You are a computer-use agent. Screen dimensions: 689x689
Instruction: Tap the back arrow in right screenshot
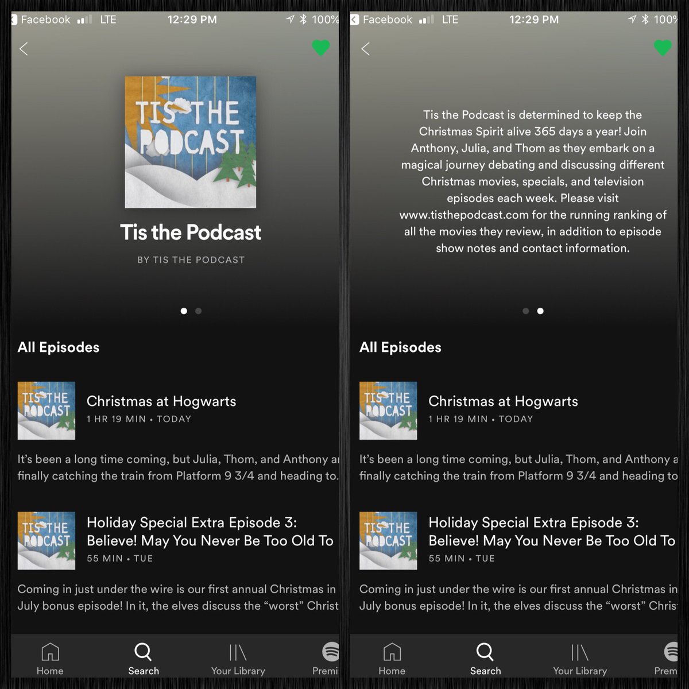(365, 49)
